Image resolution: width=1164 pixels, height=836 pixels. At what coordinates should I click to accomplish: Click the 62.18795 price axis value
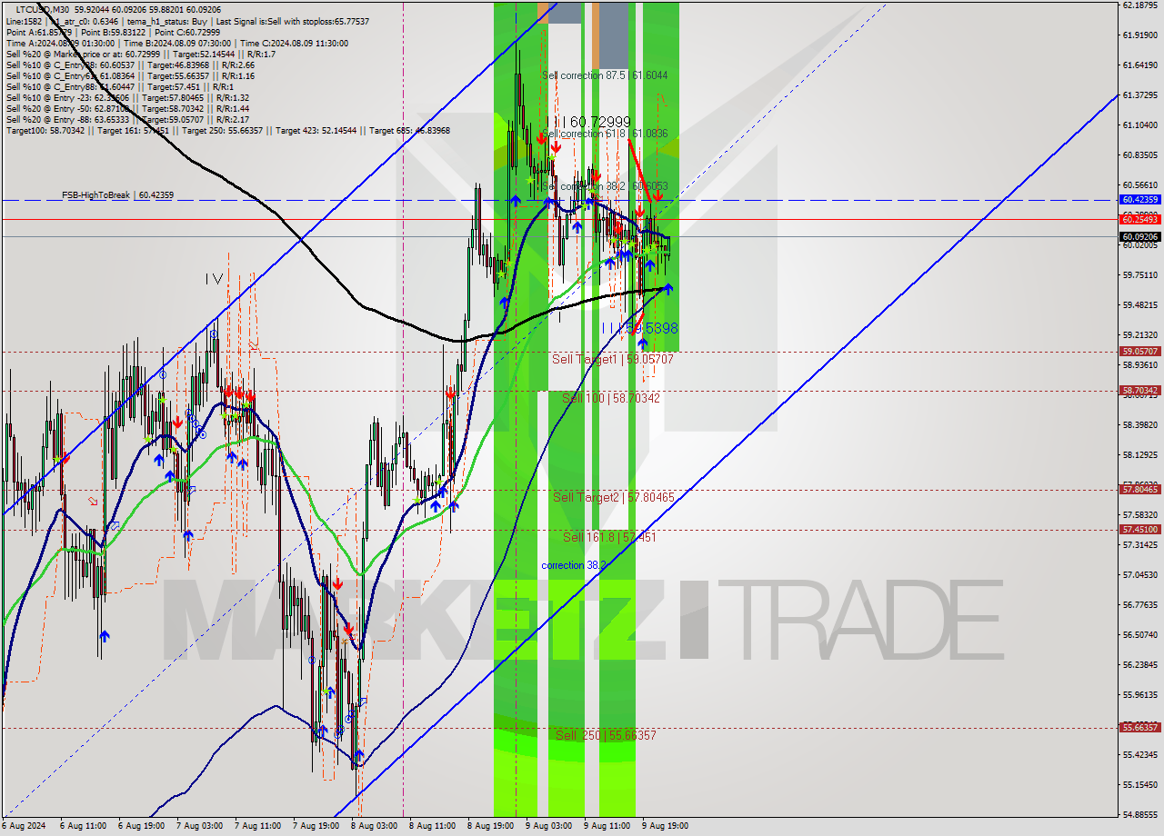1139,5
